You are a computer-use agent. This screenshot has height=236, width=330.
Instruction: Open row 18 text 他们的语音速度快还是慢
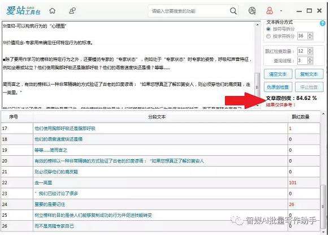point(59,139)
